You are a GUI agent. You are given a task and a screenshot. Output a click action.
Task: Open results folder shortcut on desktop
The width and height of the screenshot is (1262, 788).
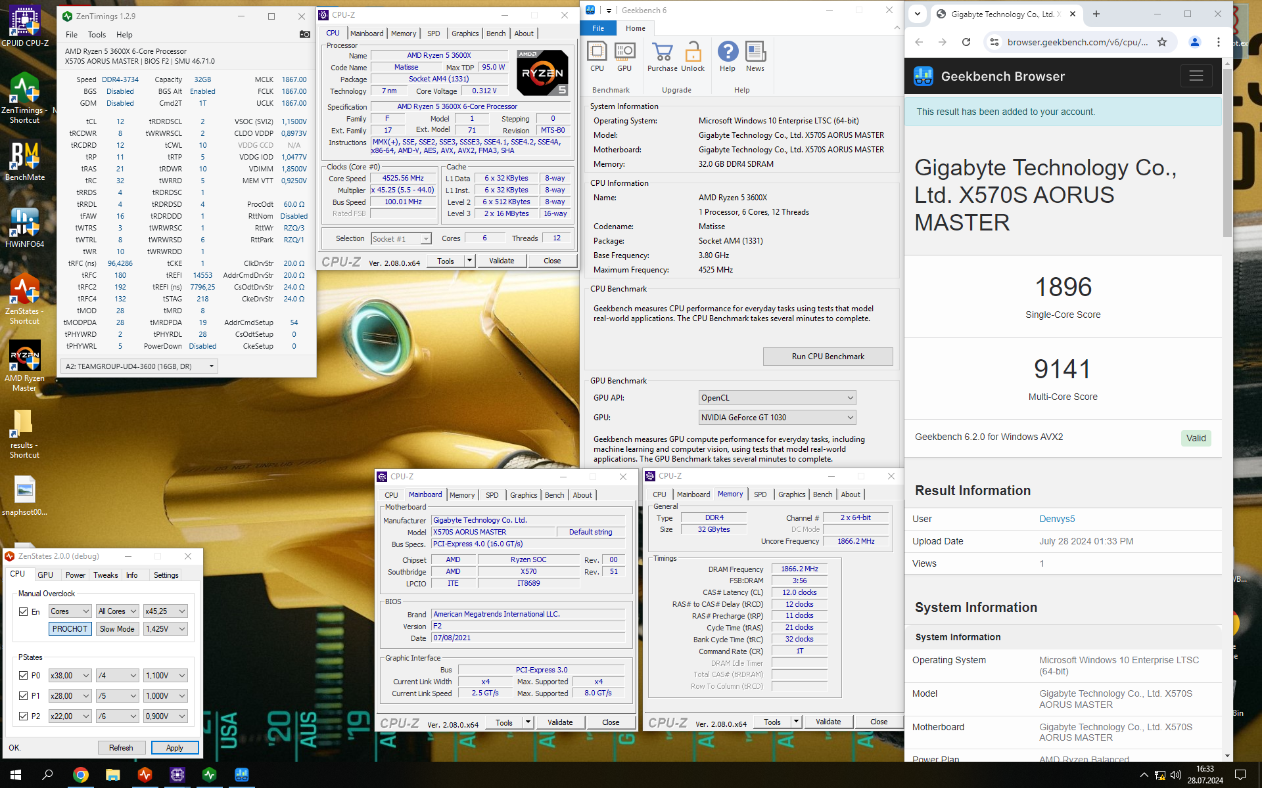pyautogui.click(x=25, y=433)
